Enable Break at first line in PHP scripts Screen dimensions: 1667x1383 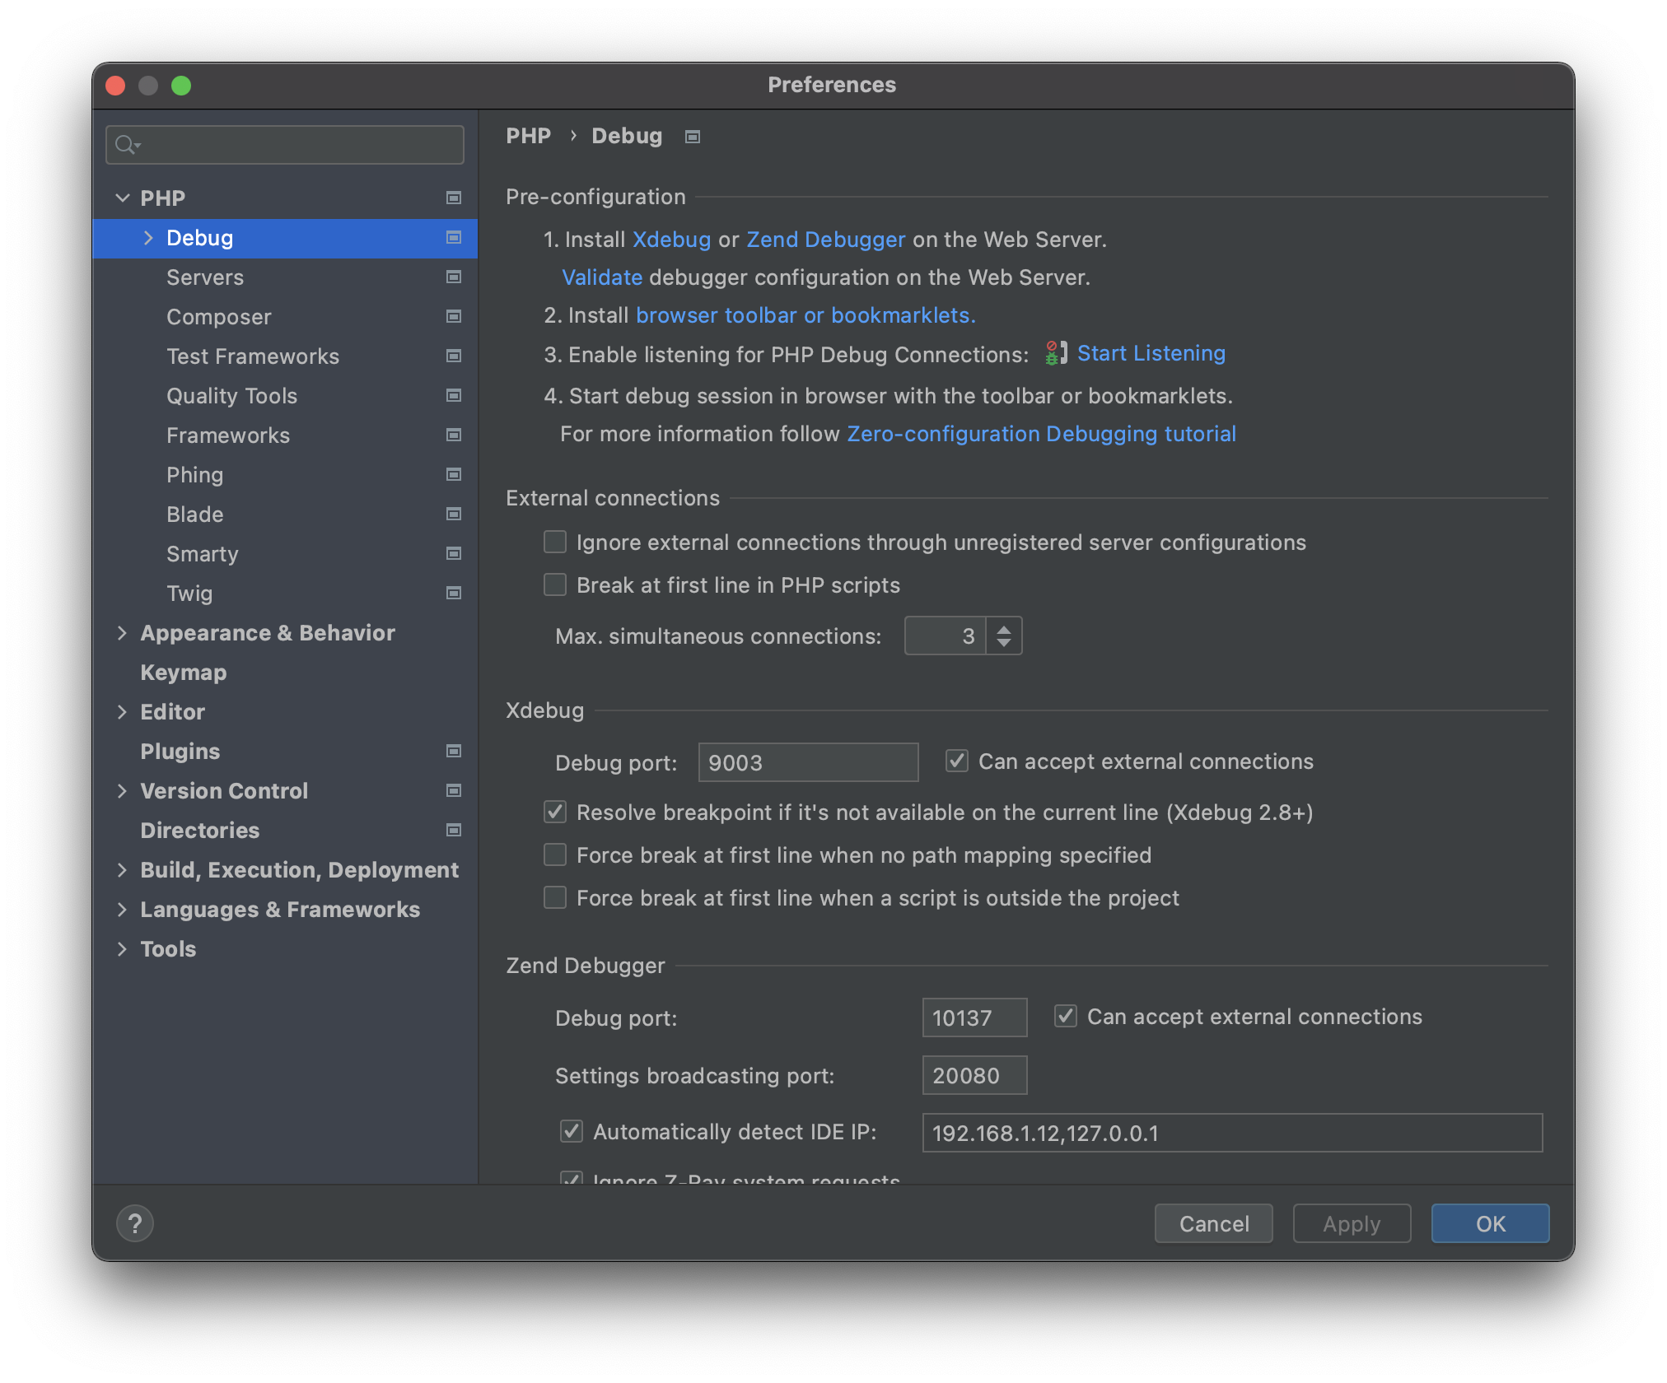(555, 584)
